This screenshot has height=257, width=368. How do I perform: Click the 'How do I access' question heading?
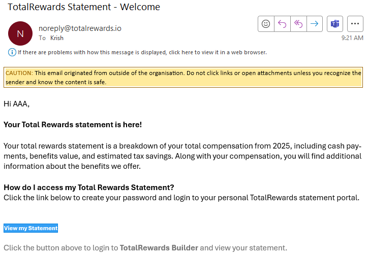pos(89,187)
